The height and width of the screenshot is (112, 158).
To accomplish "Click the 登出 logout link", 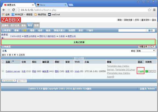I will pyautogui.click(x=154, y=20).
